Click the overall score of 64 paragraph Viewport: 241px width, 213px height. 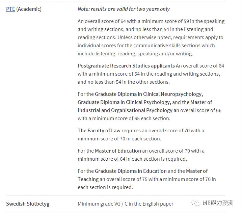151,37
